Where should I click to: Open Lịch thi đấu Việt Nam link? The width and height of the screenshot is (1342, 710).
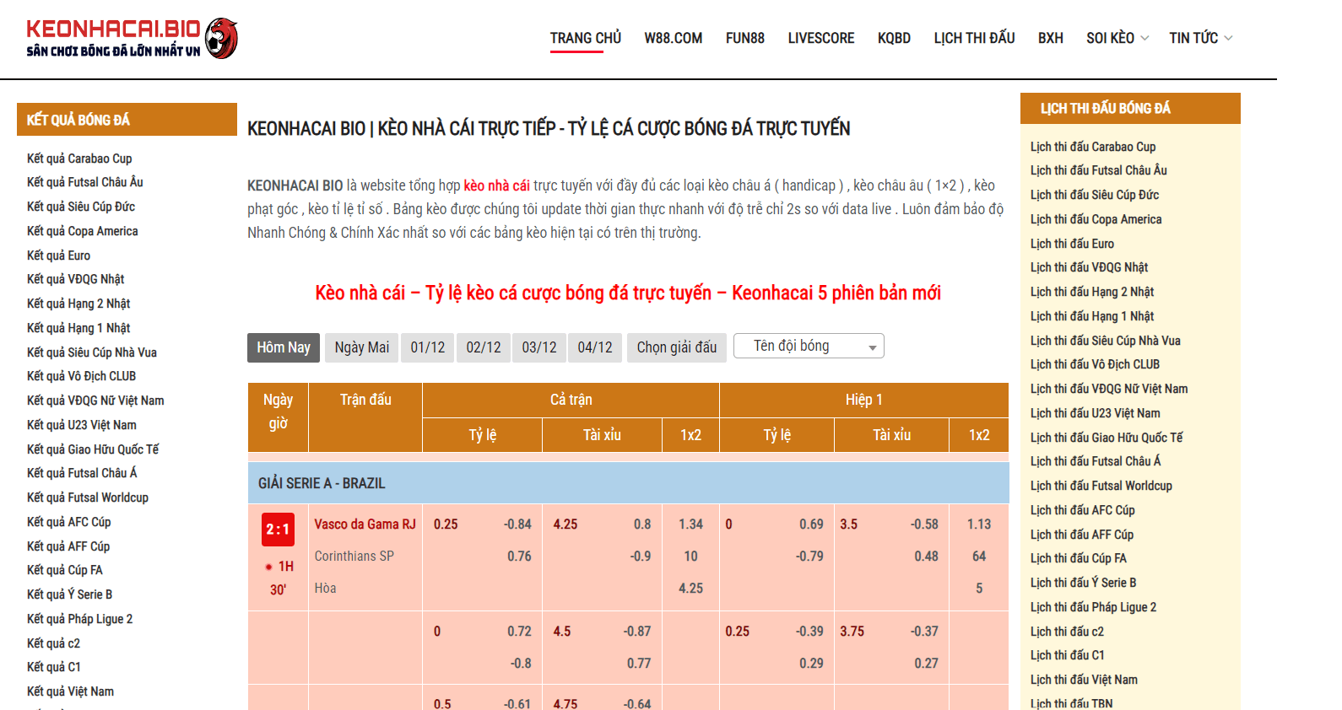click(x=1084, y=680)
